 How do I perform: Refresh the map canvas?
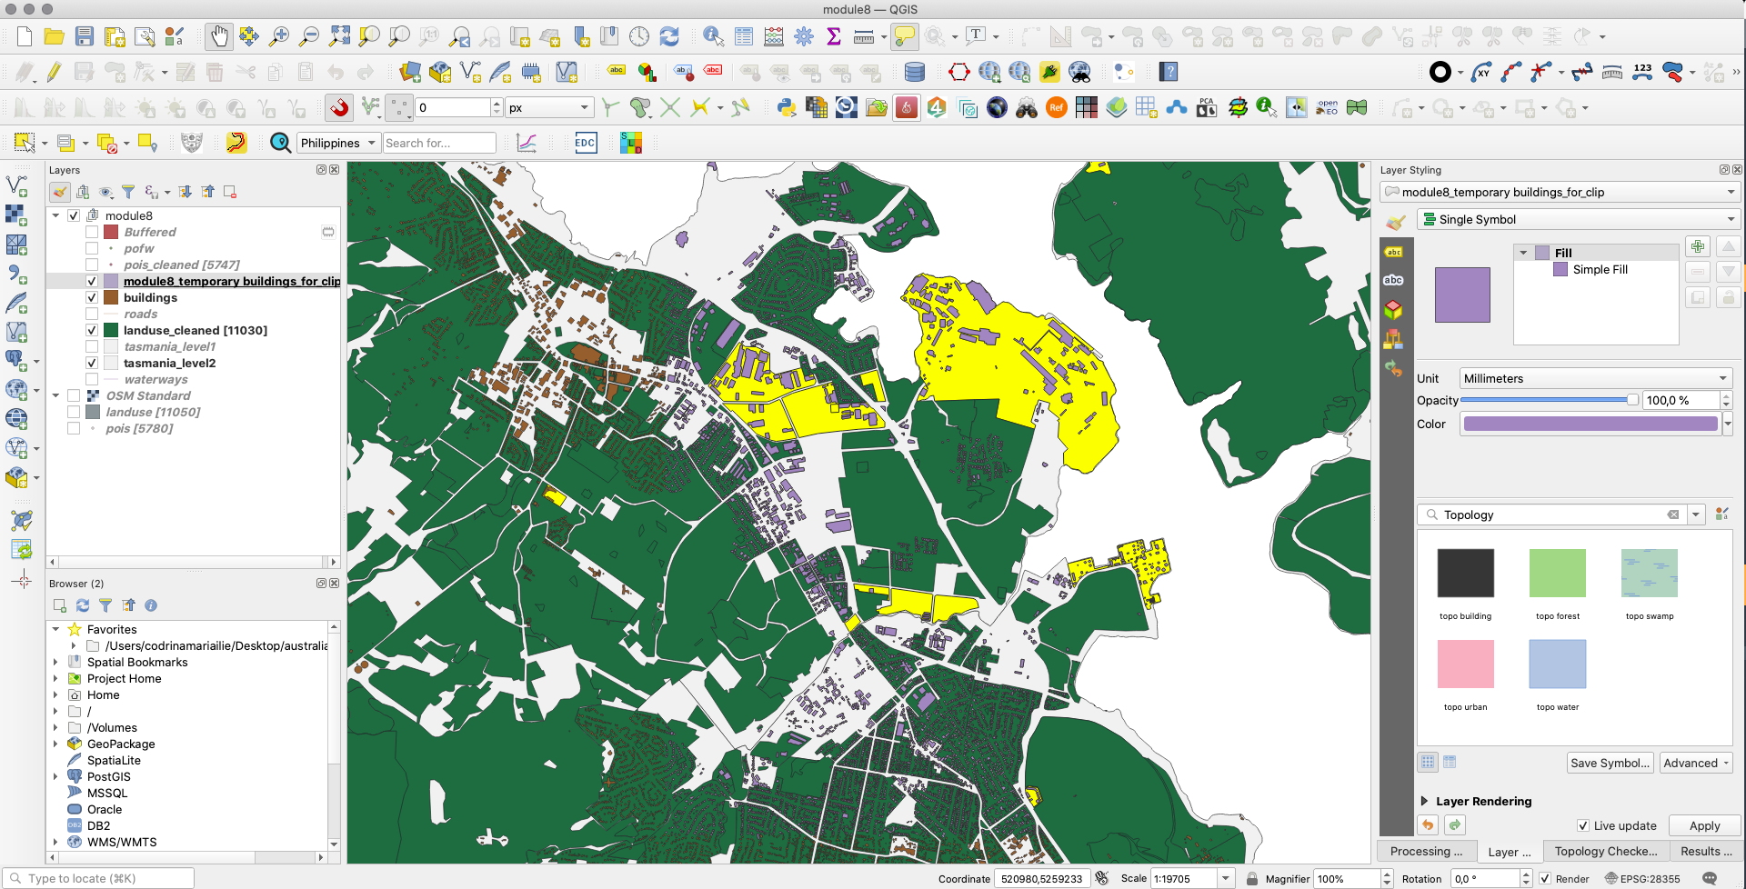669,36
